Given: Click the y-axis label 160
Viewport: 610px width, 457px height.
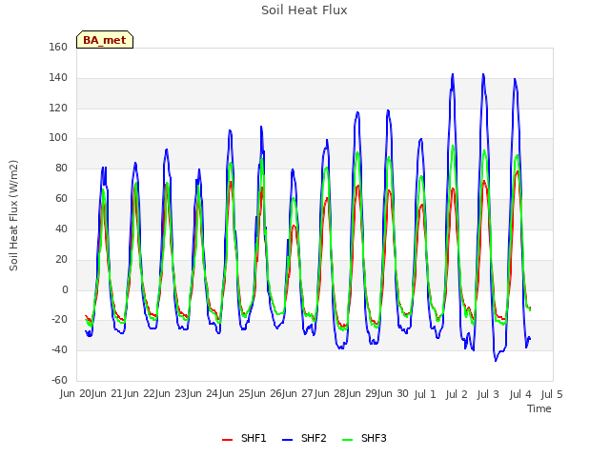Looking at the screenshot, I should click(x=58, y=47).
